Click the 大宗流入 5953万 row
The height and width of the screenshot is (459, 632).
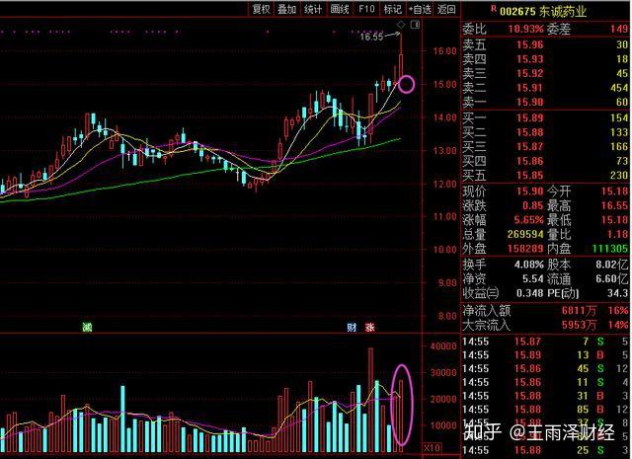point(545,325)
